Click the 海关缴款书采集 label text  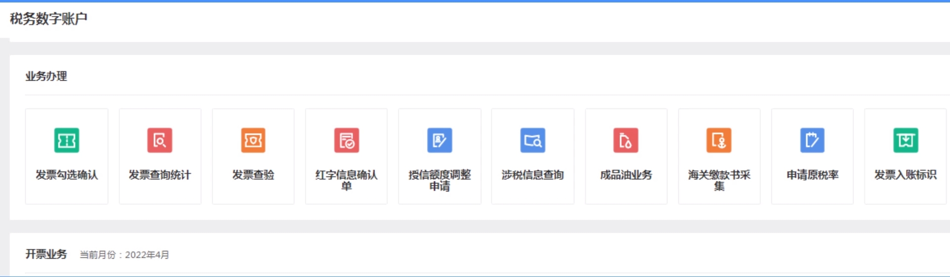pos(719,181)
